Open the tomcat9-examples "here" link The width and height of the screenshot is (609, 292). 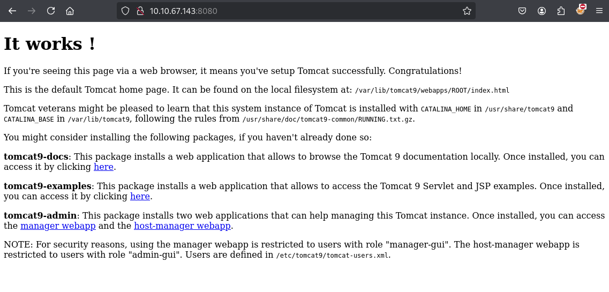(140, 197)
